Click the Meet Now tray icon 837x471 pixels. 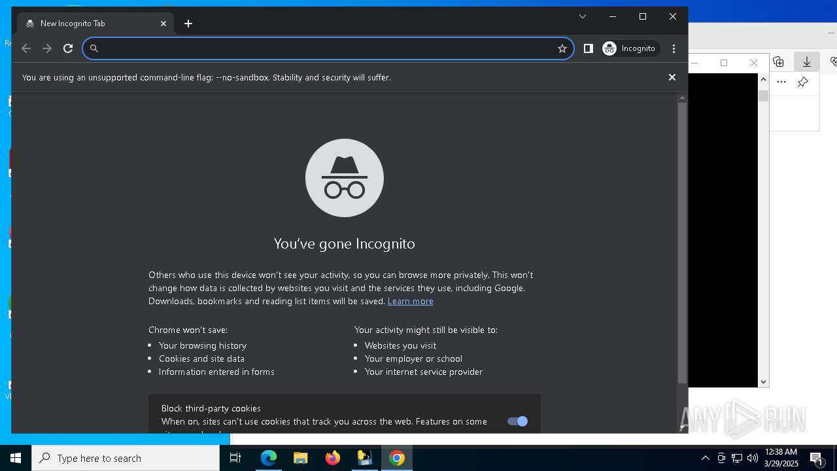click(x=721, y=458)
